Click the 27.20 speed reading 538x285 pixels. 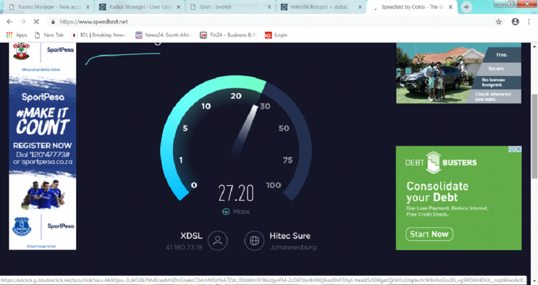pyautogui.click(x=236, y=193)
